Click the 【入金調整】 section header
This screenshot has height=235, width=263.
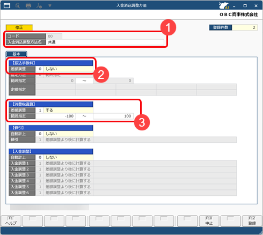click(x=51, y=151)
